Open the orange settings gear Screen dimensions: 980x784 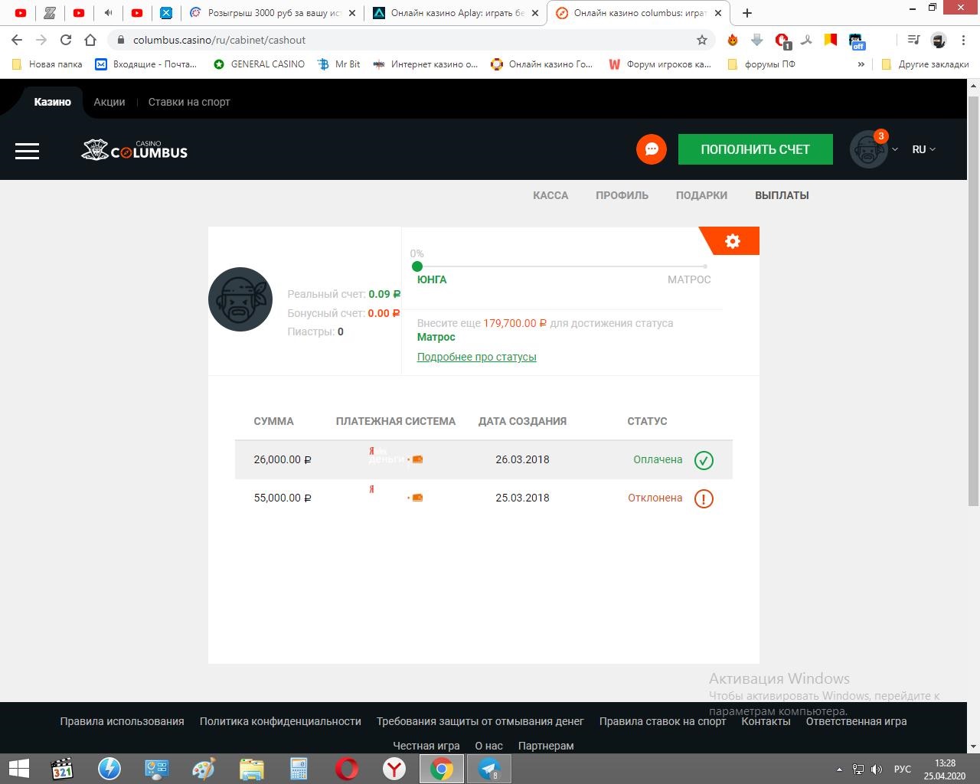point(733,241)
